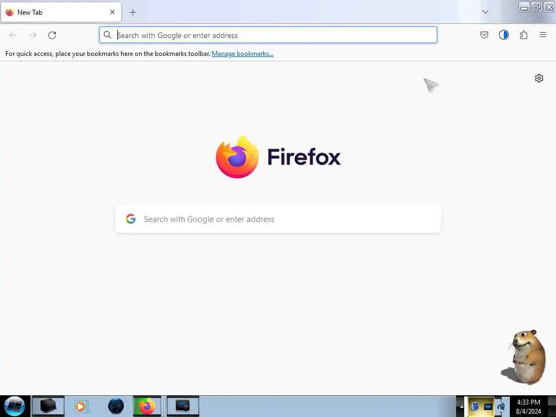The image size is (556, 417).
Task: Open the Windows Start button
Action: (15, 406)
